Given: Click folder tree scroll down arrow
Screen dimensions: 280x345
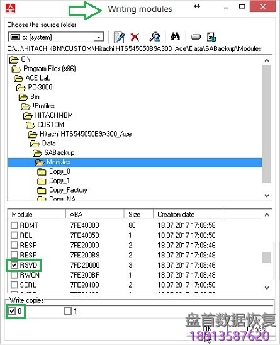Looking at the screenshot, I should [267, 195].
